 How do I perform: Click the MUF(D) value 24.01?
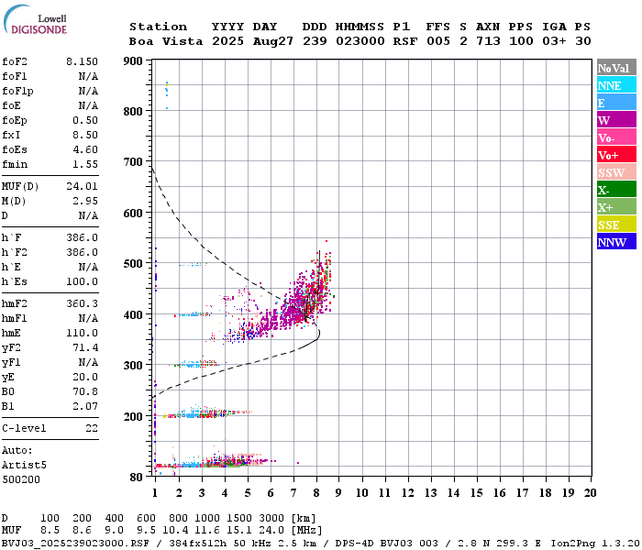pos(82,187)
